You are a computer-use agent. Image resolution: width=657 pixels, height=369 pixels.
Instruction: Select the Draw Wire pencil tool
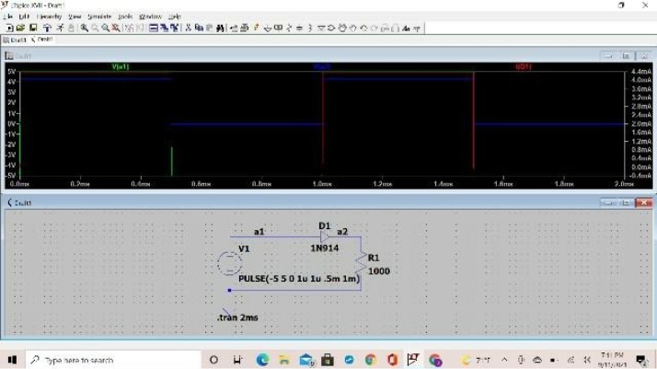tap(256, 28)
